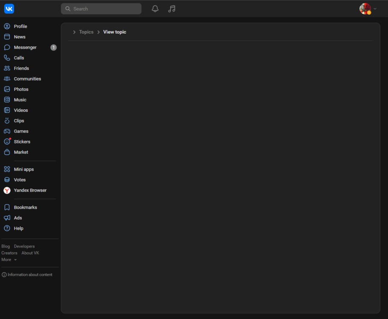The height and width of the screenshot is (319, 388).
Task: Open Videos label in sidebar
Action: [21, 110]
